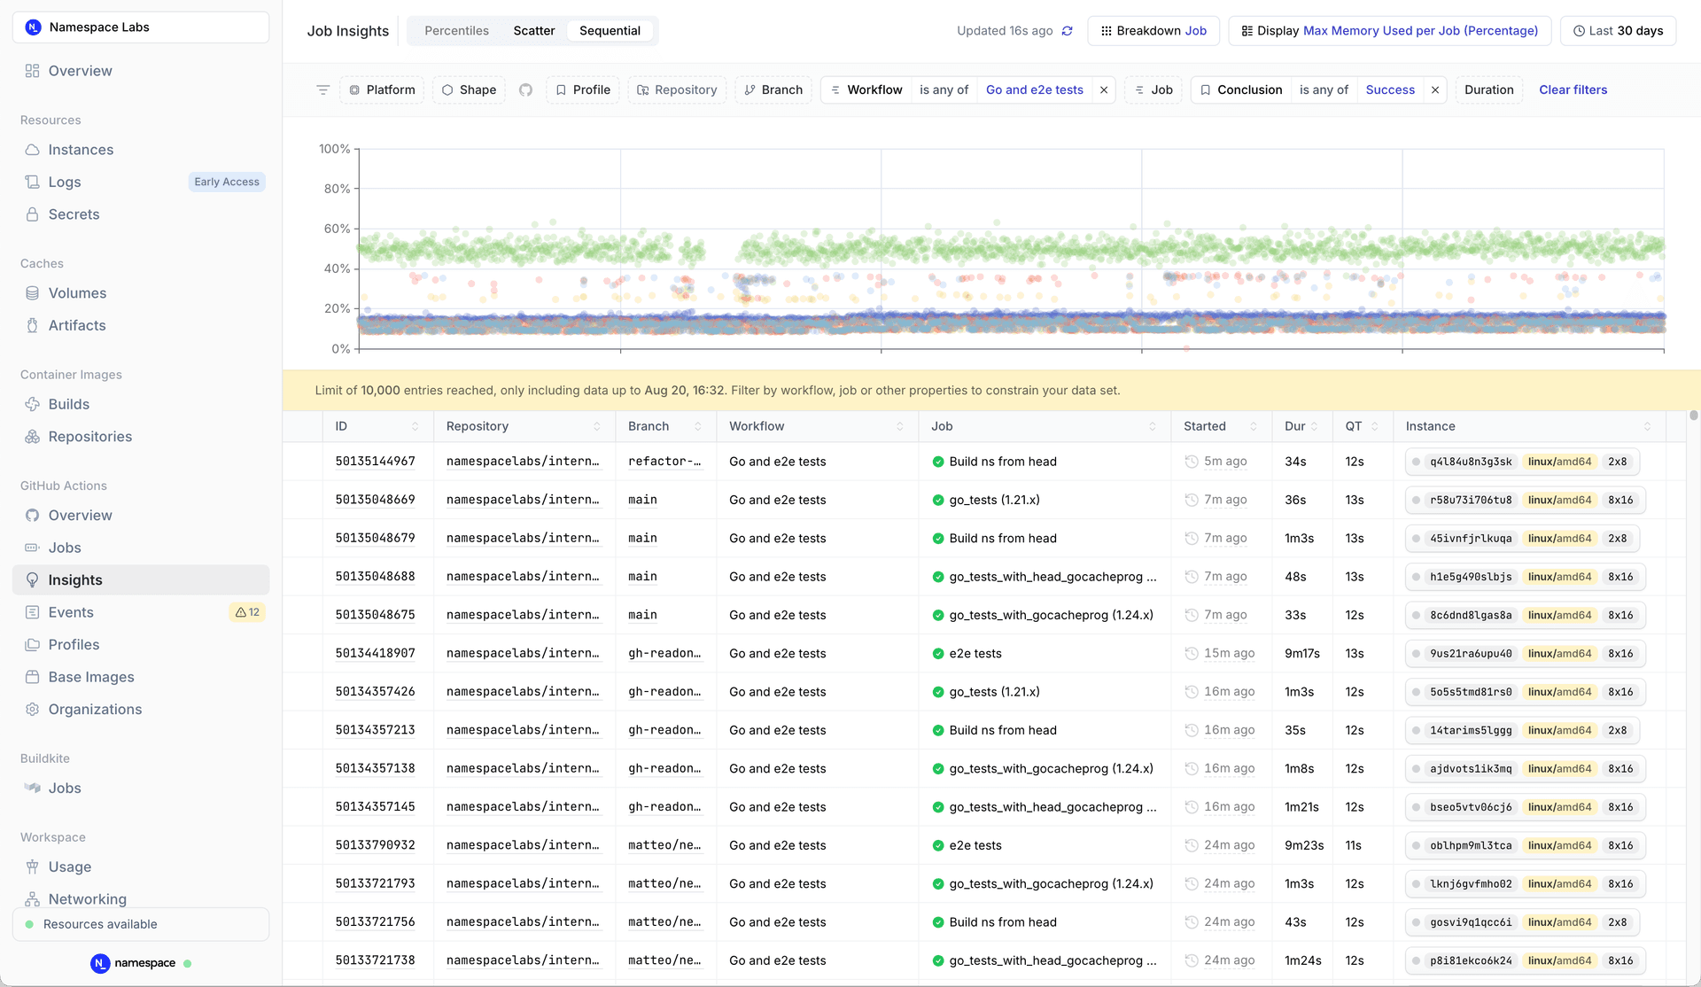Open the Last 30 days time range selector

1618,30
